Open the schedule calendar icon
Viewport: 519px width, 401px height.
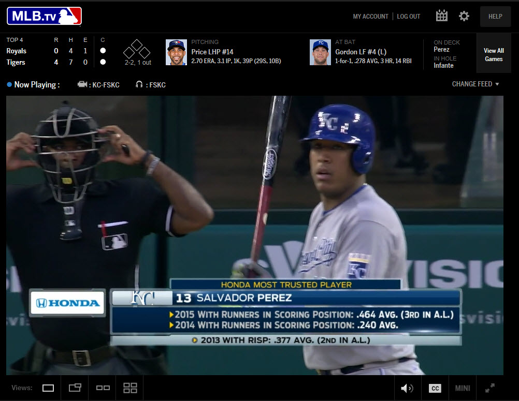point(441,16)
